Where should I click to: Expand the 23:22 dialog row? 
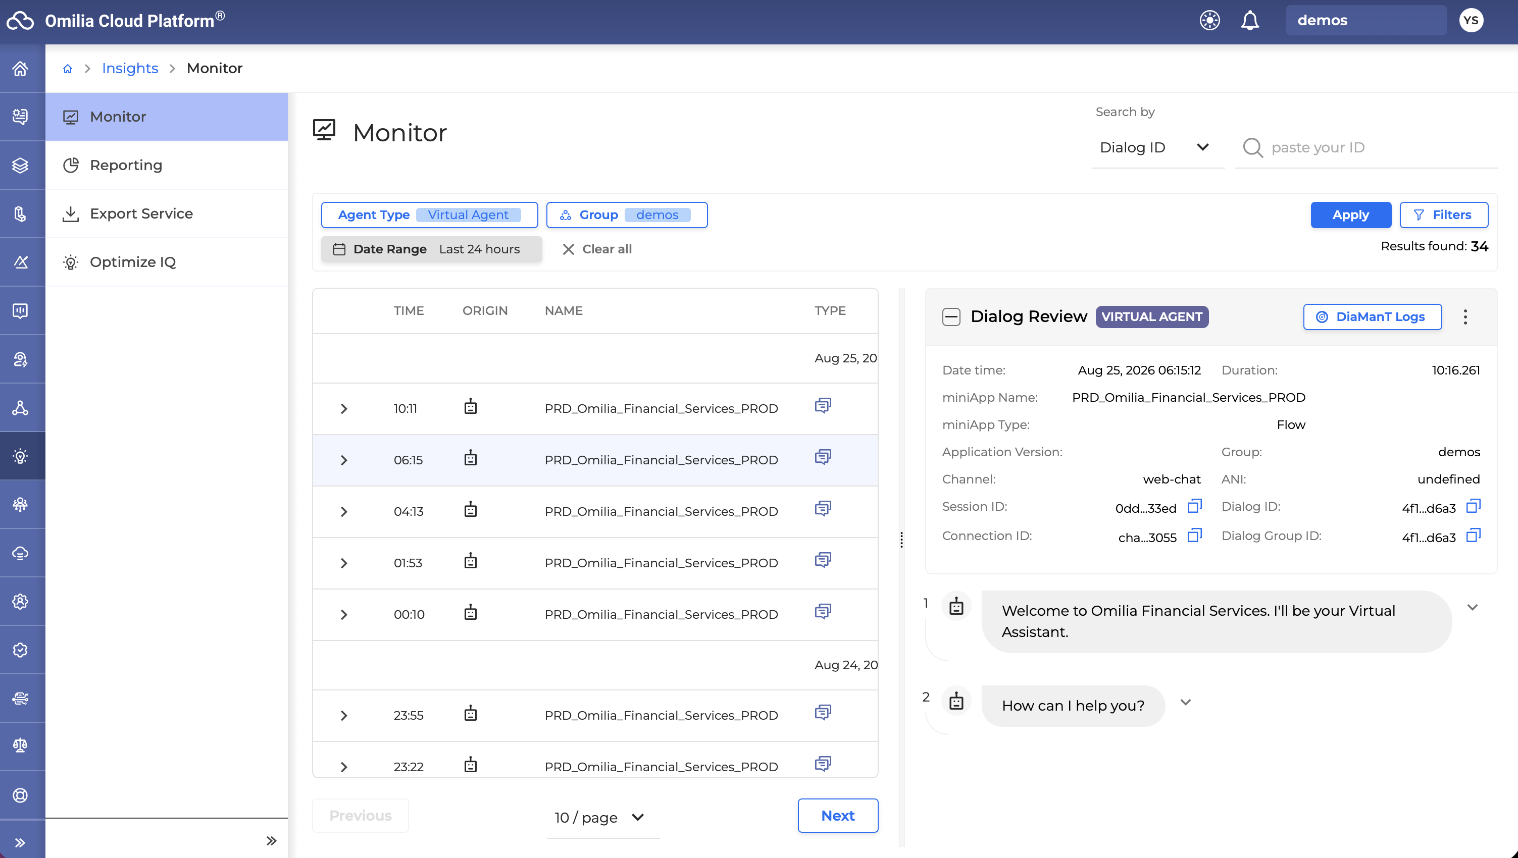pos(344,767)
